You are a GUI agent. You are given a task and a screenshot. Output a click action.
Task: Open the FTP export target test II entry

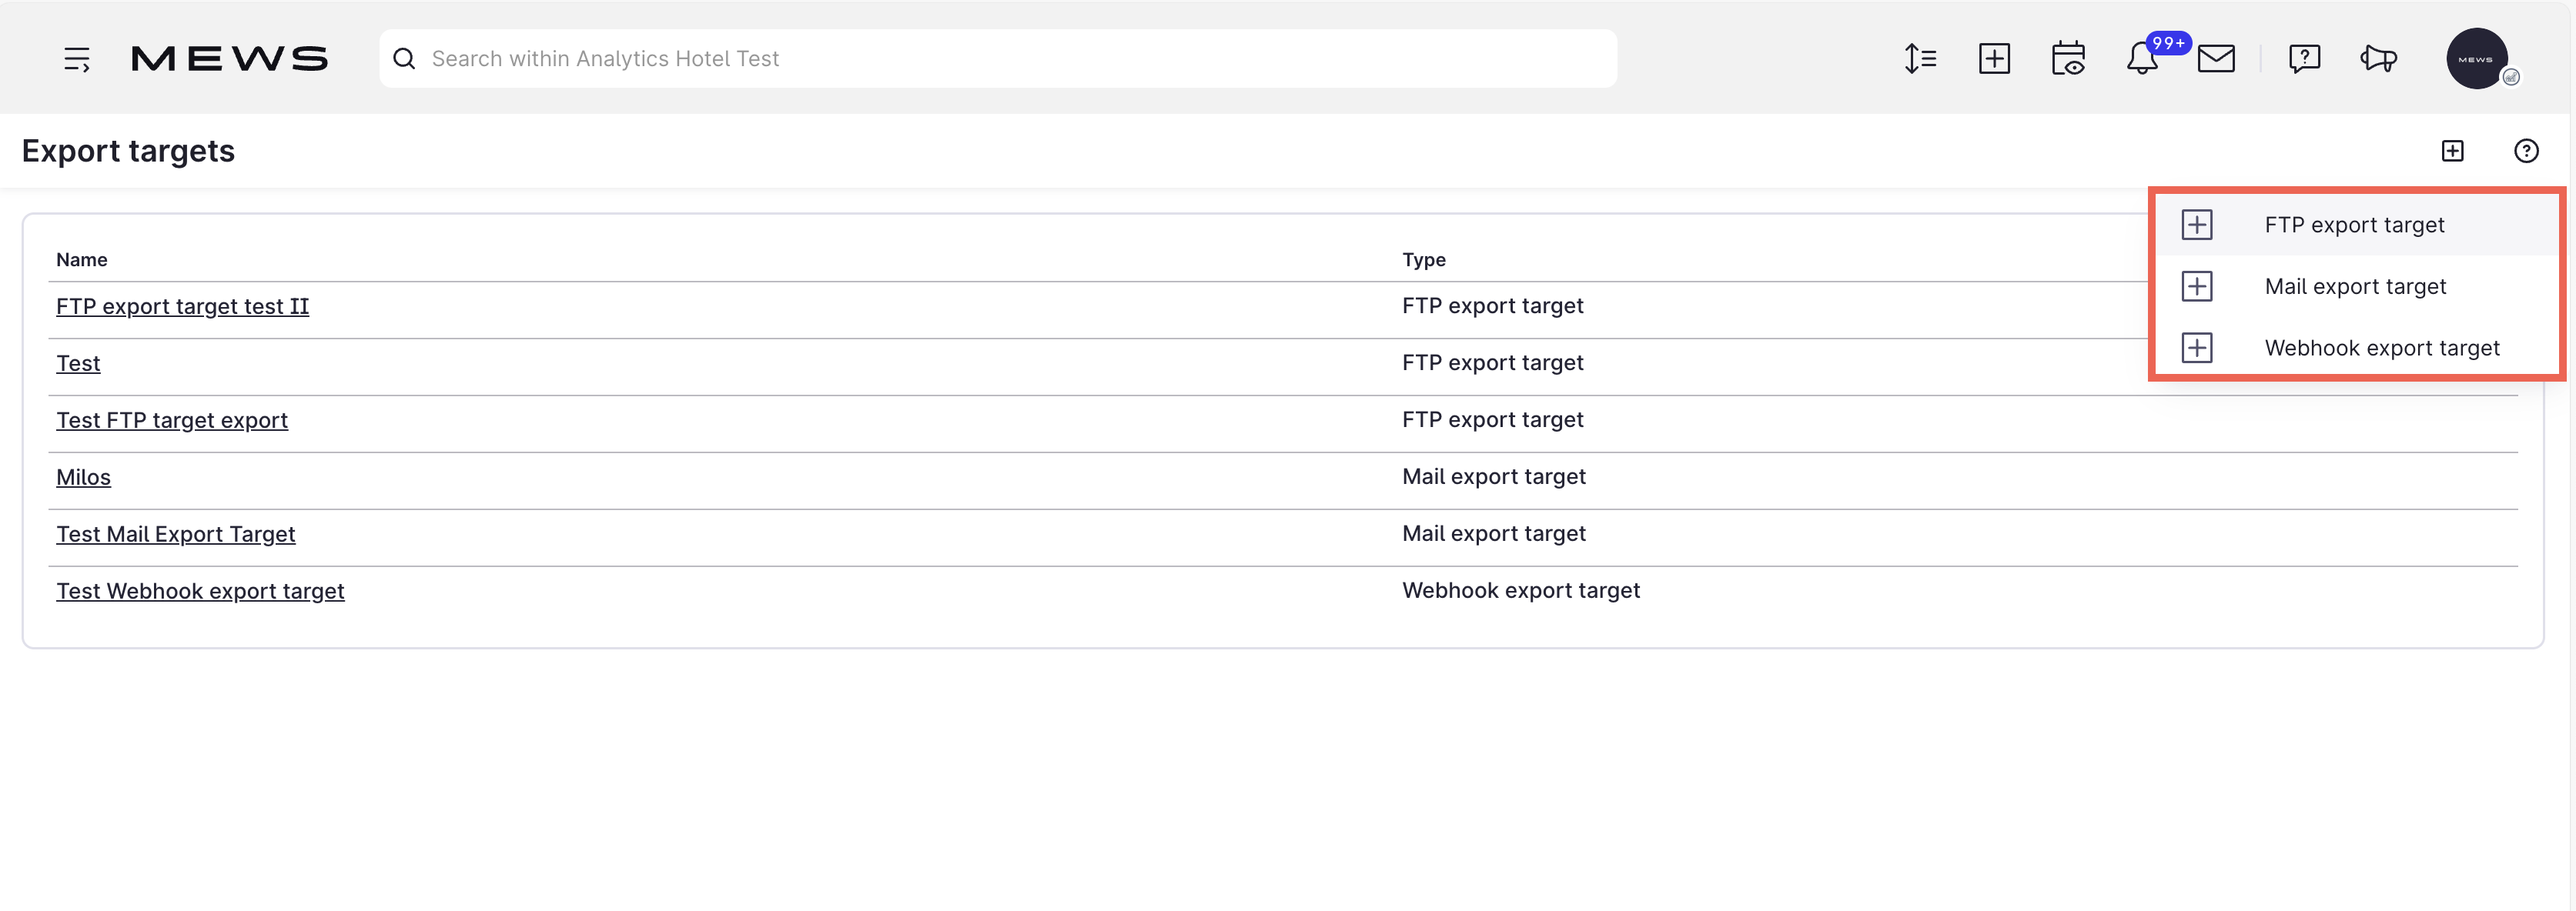tap(182, 305)
